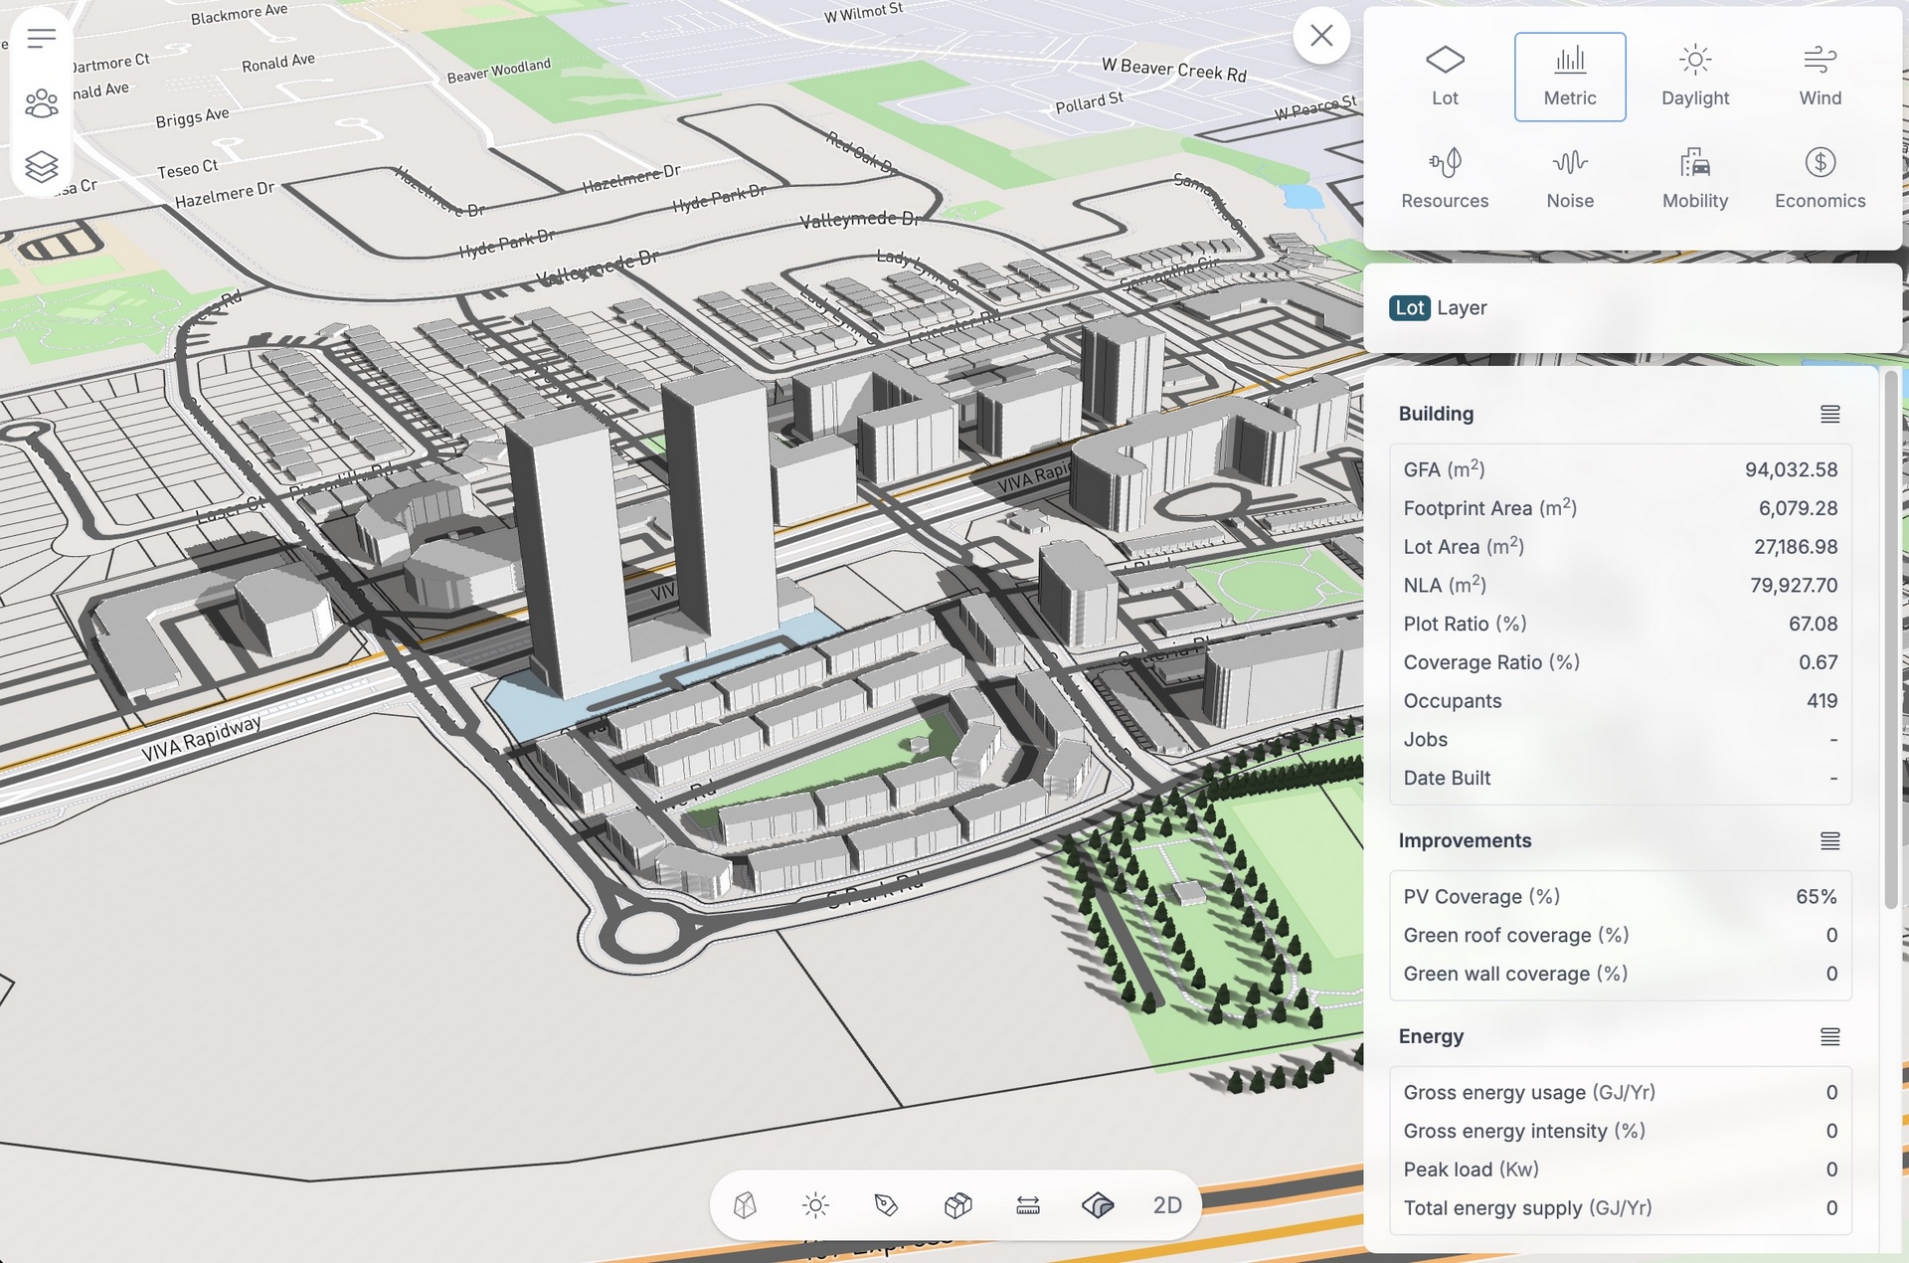Switch the map to 2D view
The width and height of the screenshot is (1909, 1263).
[x=1165, y=1204]
